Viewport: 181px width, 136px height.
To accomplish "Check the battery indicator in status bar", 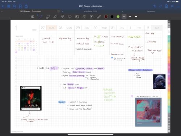I will coord(177,1).
